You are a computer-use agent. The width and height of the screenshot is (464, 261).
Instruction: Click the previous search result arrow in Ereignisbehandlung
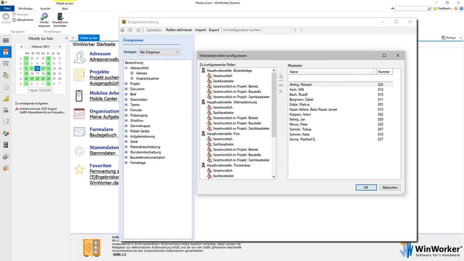pos(295,30)
